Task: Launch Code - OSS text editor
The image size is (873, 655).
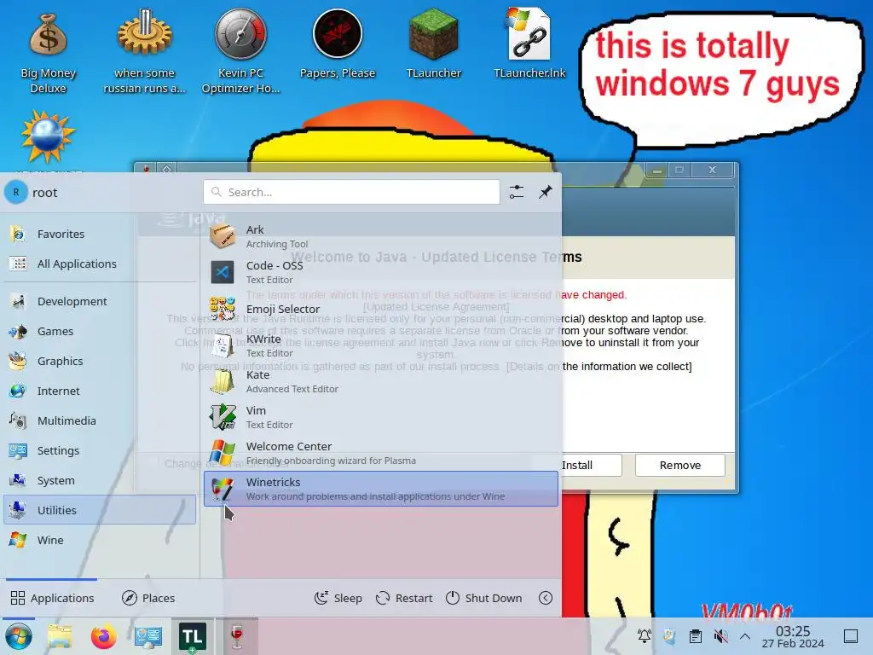Action: coord(381,272)
